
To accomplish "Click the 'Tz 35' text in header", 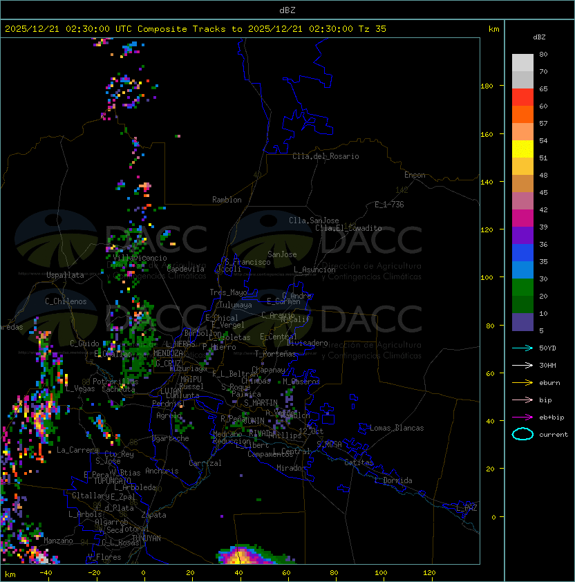I will (373, 29).
